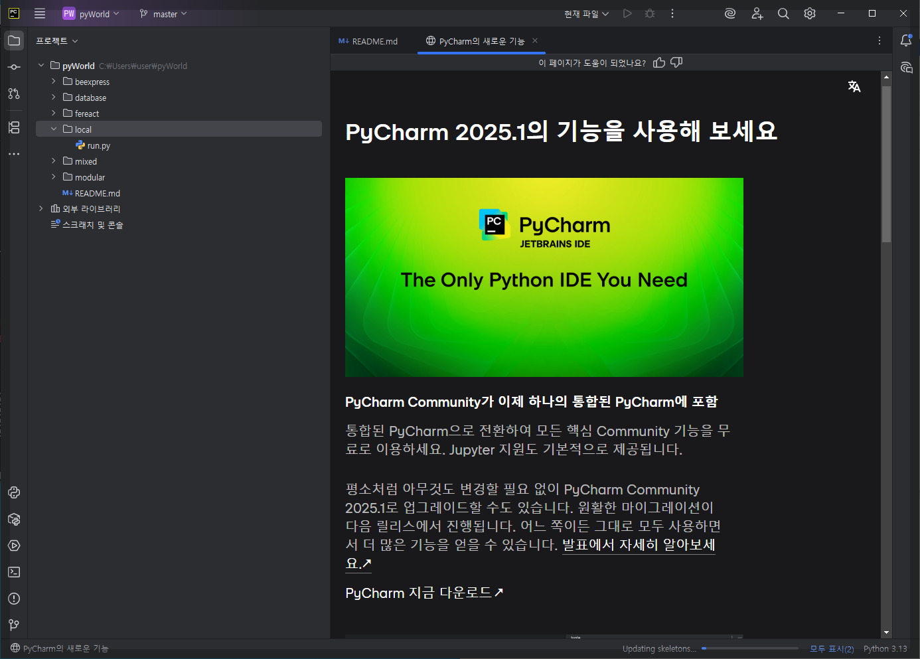Collapse the local folder
This screenshot has width=920, height=659.
point(54,129)
